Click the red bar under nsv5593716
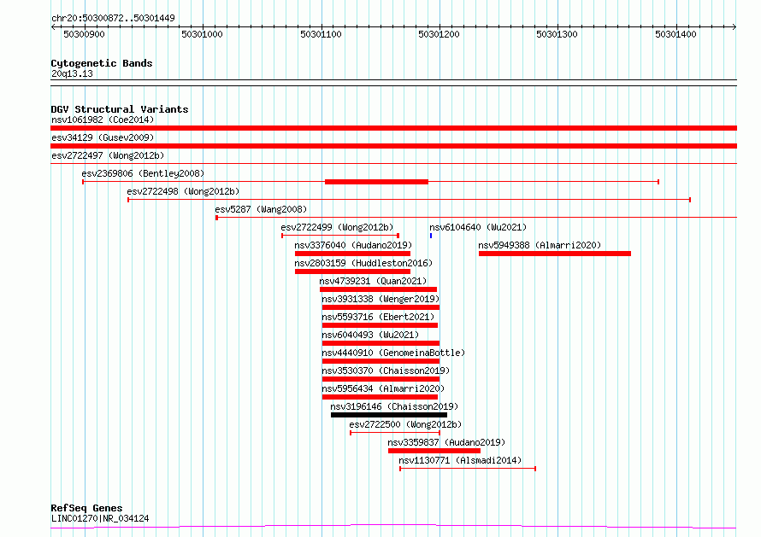Screen dimensions: 761x537 pyautogui.click(x=380, y=325)
